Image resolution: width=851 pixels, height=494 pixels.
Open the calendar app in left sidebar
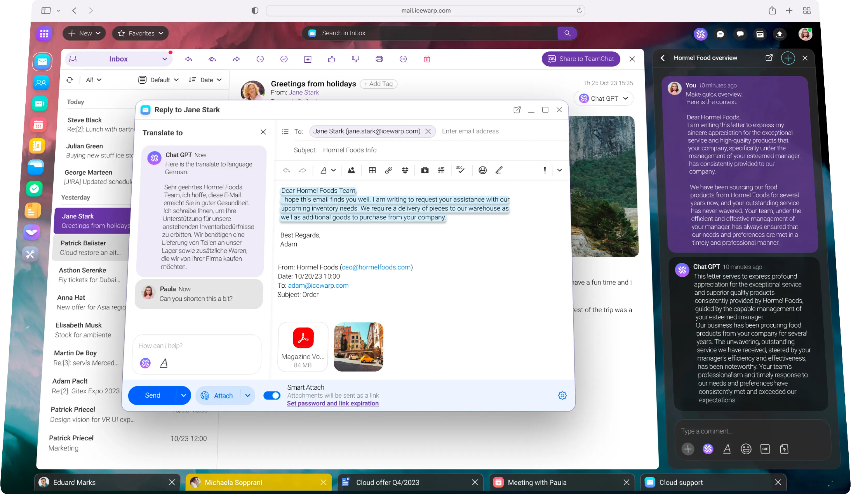pos(38,125)
